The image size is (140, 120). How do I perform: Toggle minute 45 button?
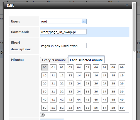tap(87, 100)
